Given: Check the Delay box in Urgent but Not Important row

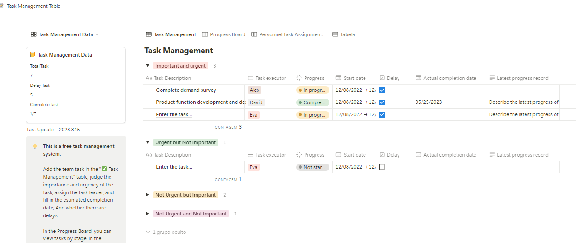Looking at the screenshot, I should pyautogui.click(x=382, y=167).
